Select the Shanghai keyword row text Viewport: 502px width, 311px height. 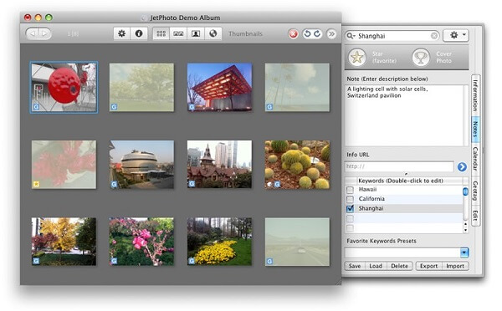click(x=371, y=208)
